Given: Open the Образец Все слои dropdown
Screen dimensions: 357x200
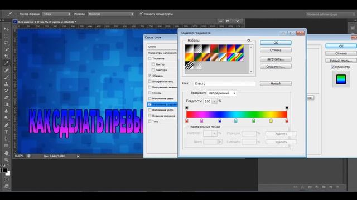Looking at the screenshot, I should (111, 14).
